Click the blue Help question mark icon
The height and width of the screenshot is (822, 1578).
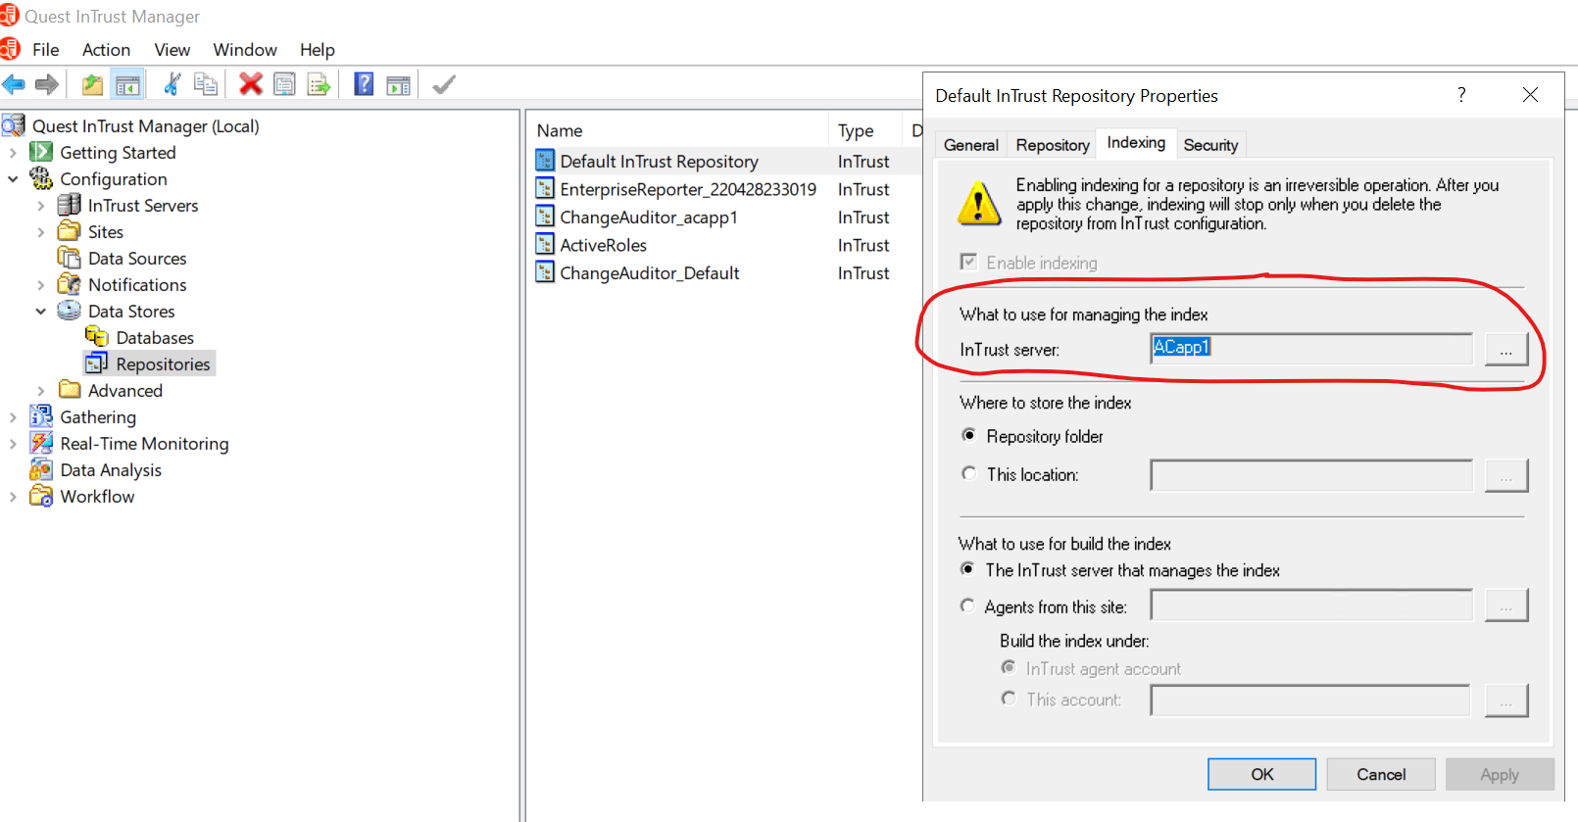pyautogui.click(x=364, y=84)
